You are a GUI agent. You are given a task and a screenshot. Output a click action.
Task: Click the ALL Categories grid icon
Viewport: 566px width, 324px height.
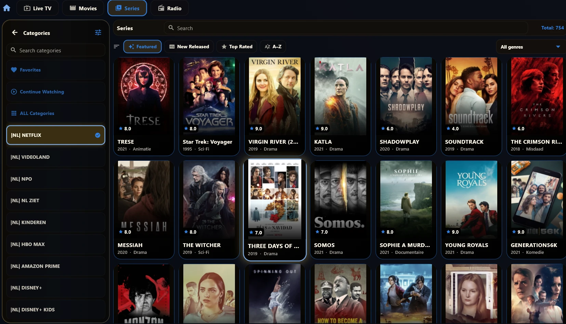click(14, 113)
